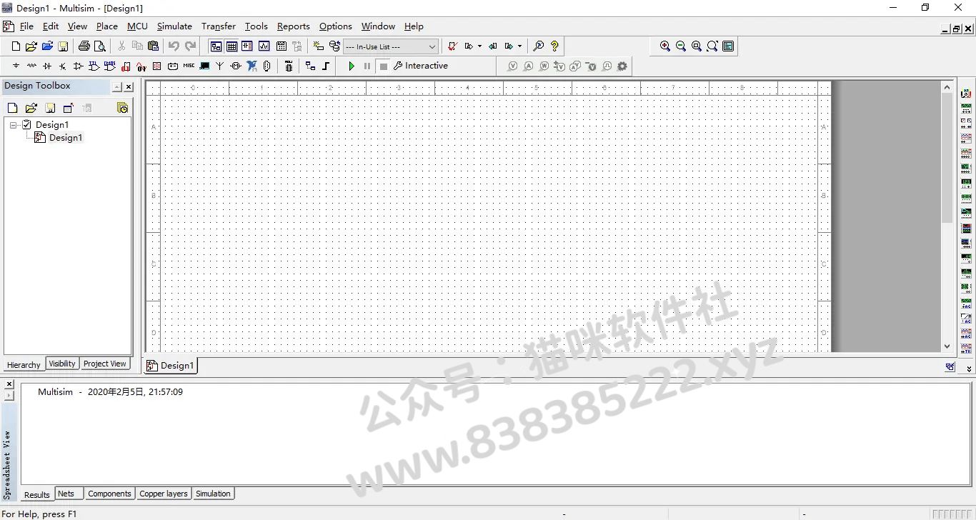Place a basic component (resistor icon)

[31, 66]
